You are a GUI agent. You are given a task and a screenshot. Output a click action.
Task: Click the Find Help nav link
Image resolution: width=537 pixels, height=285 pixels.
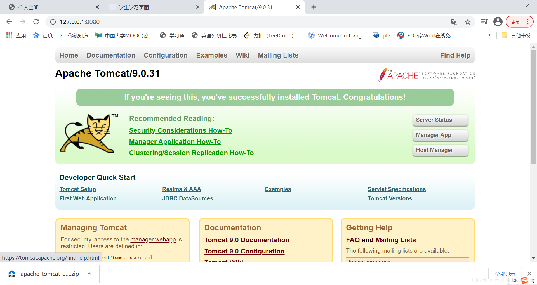pyautogui.click(x=455, y=55)
